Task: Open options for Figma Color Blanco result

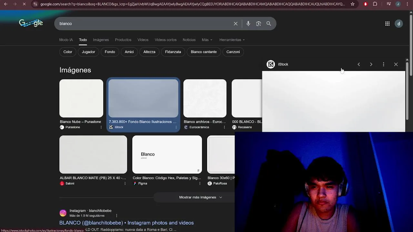Action: [200, 183]
